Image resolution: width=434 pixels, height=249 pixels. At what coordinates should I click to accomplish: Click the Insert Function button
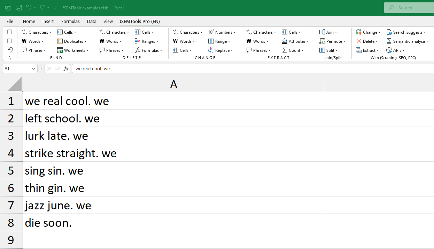coord(66,69)
